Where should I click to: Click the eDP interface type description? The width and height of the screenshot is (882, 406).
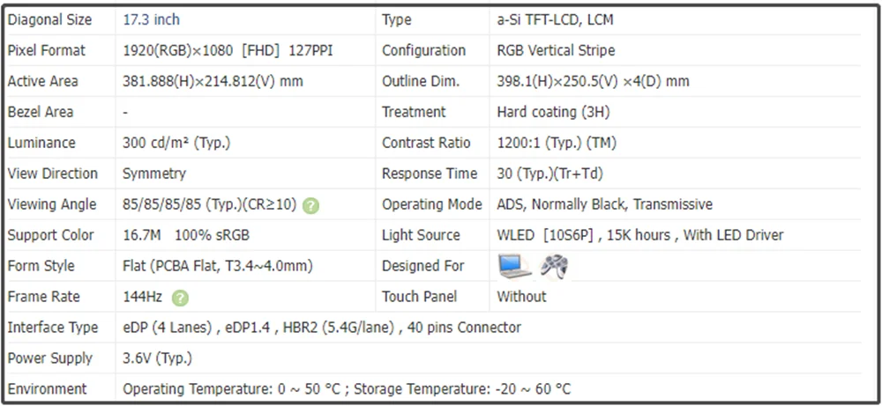pyautogui.click(x=322, y=328)
